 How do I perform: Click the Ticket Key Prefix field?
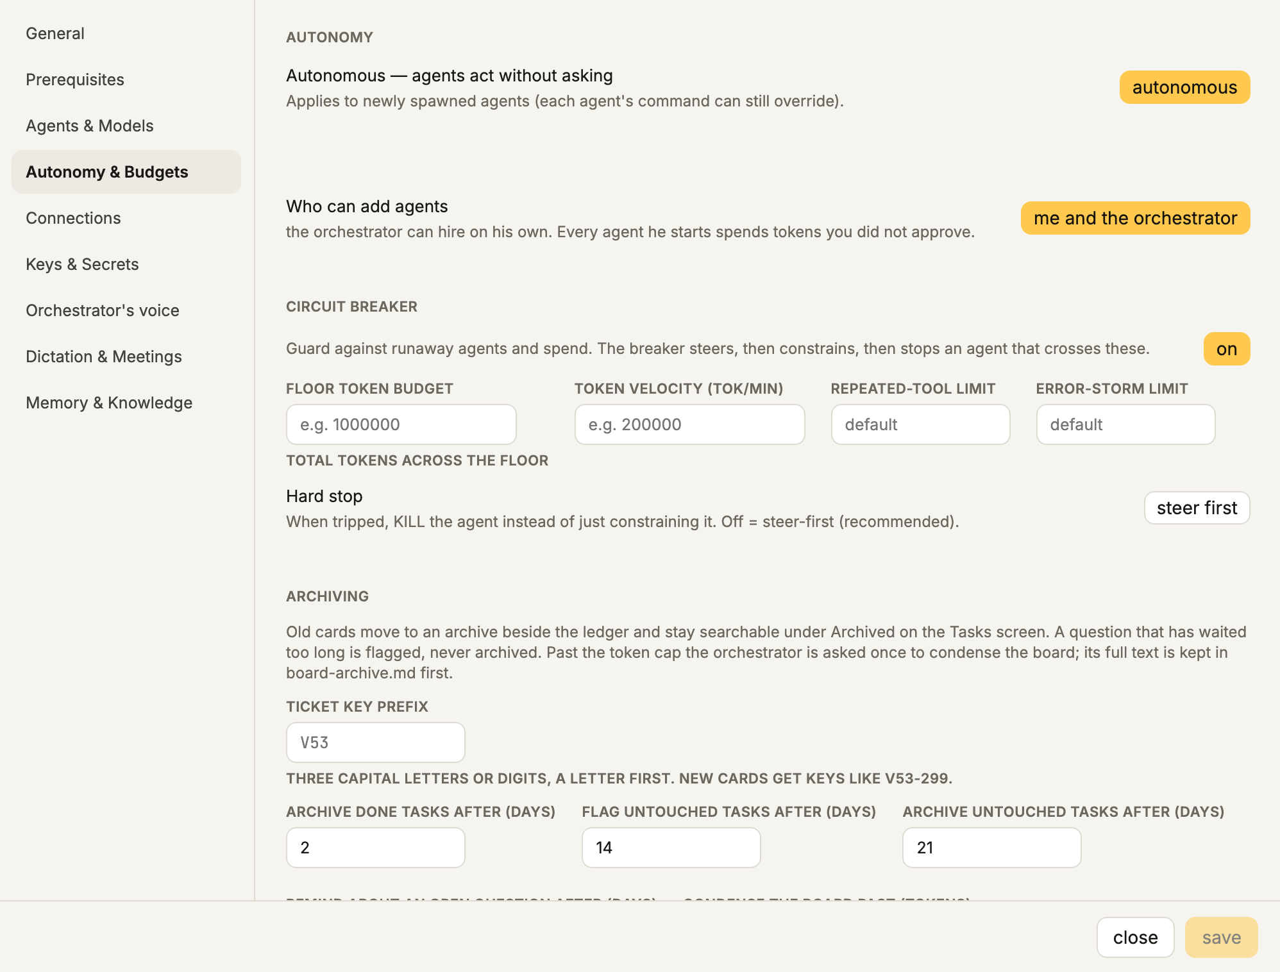(376, 742)
